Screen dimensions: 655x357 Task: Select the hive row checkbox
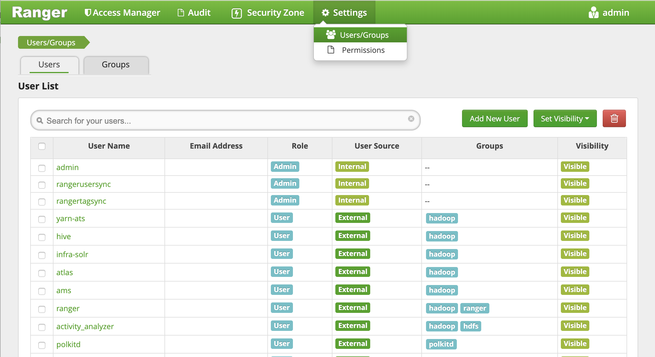42,237
